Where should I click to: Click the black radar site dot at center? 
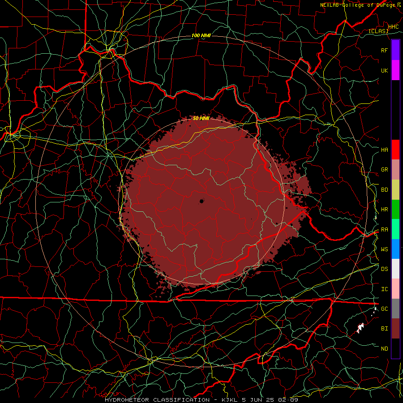click(202, 201)
